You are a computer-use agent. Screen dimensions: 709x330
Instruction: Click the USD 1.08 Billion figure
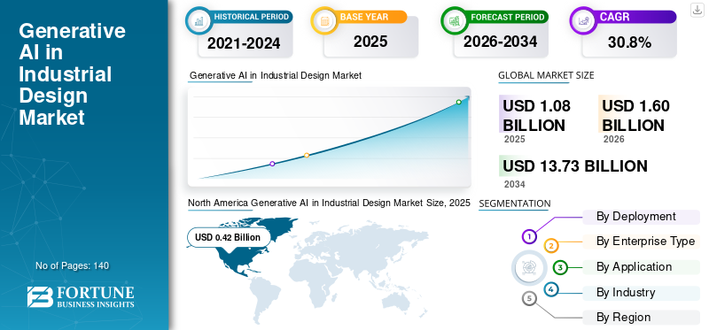[x=537, y=115]
